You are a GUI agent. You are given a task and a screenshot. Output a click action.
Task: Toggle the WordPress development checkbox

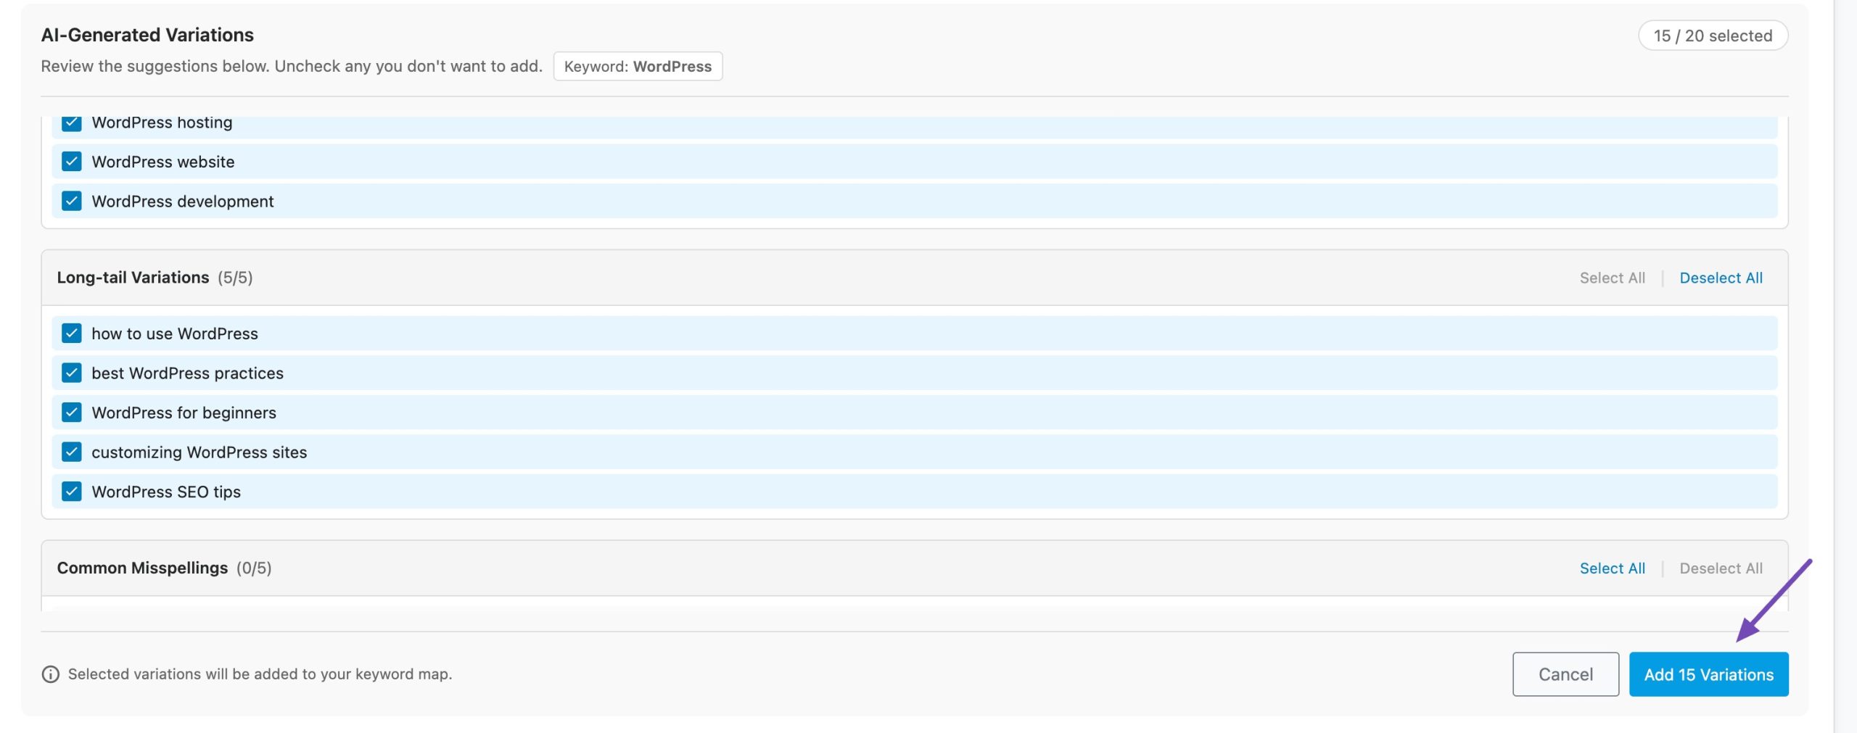pos(71,201)
